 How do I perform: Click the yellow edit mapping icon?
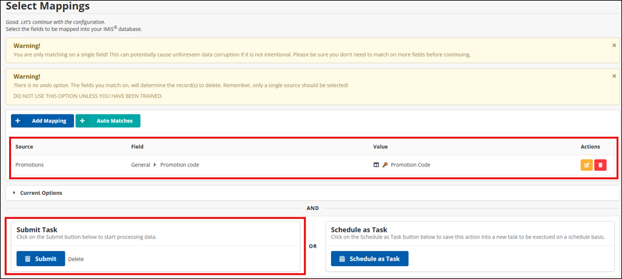click(586, 165)
